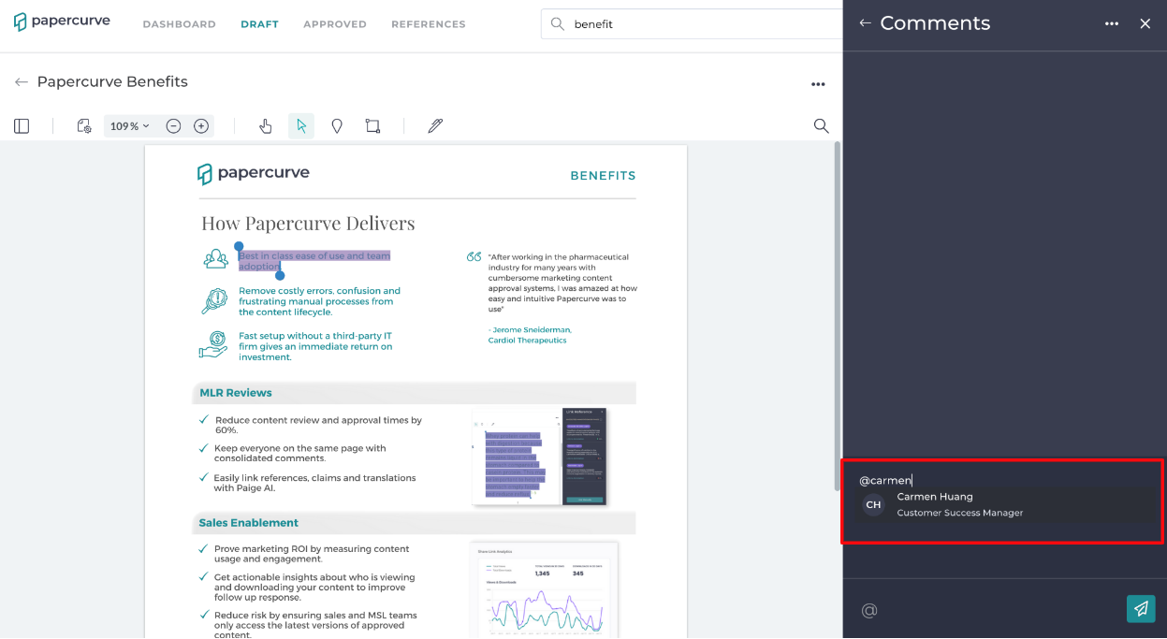The image size is (1167, 639).
Task: Click 'Reduce content review and approval times' item
Action: click(x=318, y=425)
